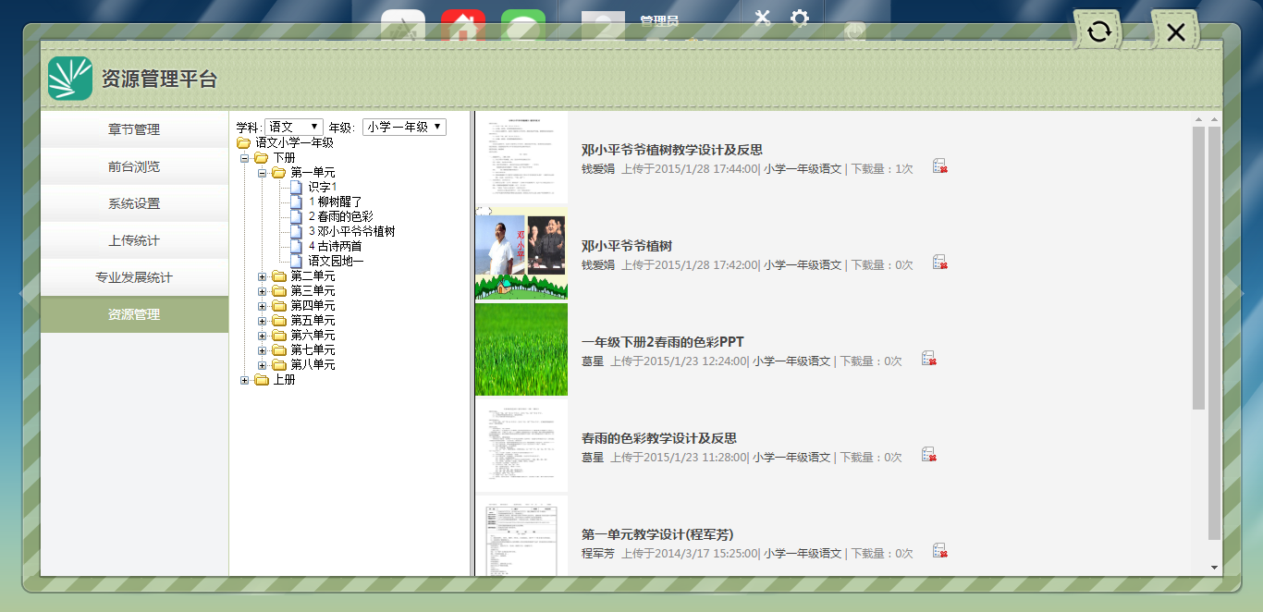This screenshot has width=1263, height=612.
Task: Collapse the 第一单元 folder node
Action: click(263, 173)
